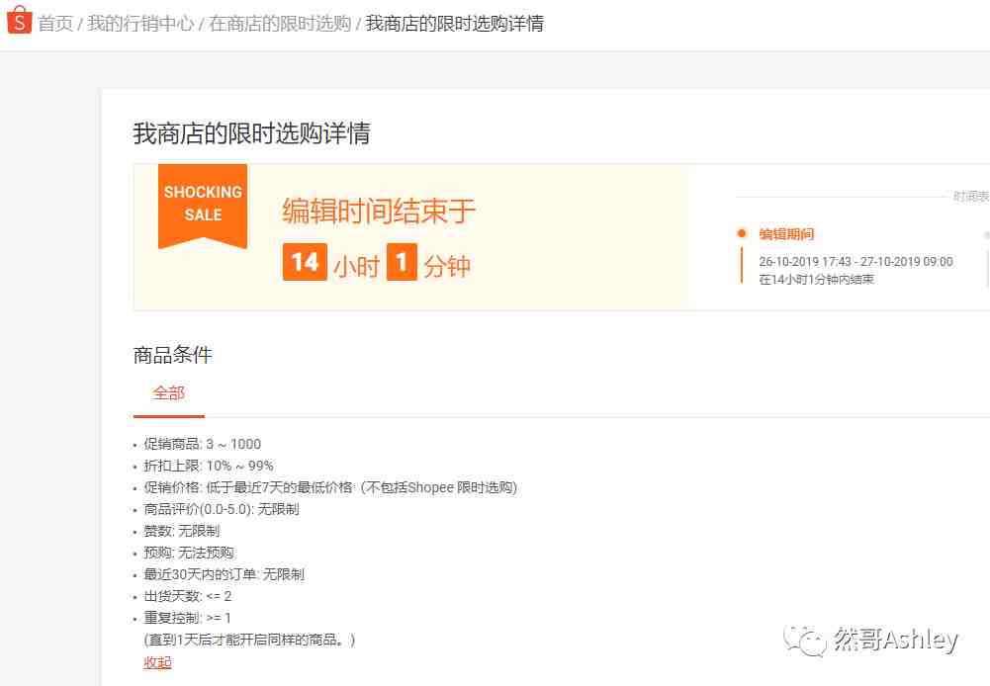The width and height of the screenshot is (990, 686).
Task: Select the 全部 tab
Action: (x=168, y=393)
